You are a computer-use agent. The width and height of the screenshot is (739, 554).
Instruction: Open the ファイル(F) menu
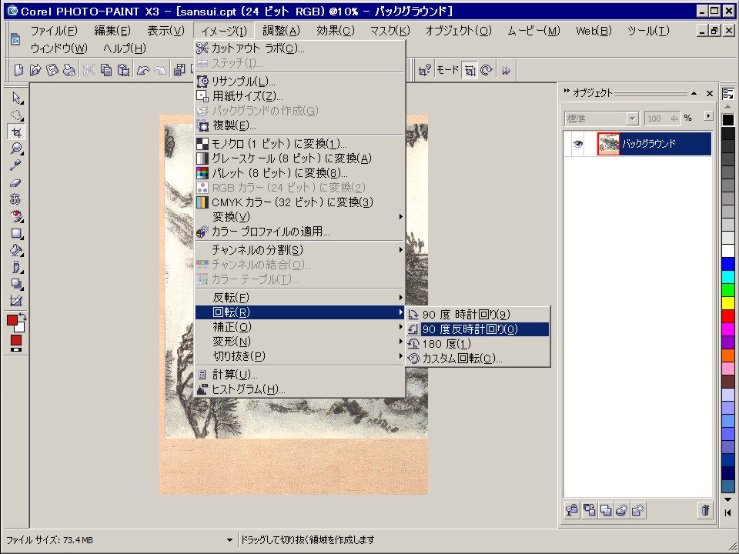(54, 31)
